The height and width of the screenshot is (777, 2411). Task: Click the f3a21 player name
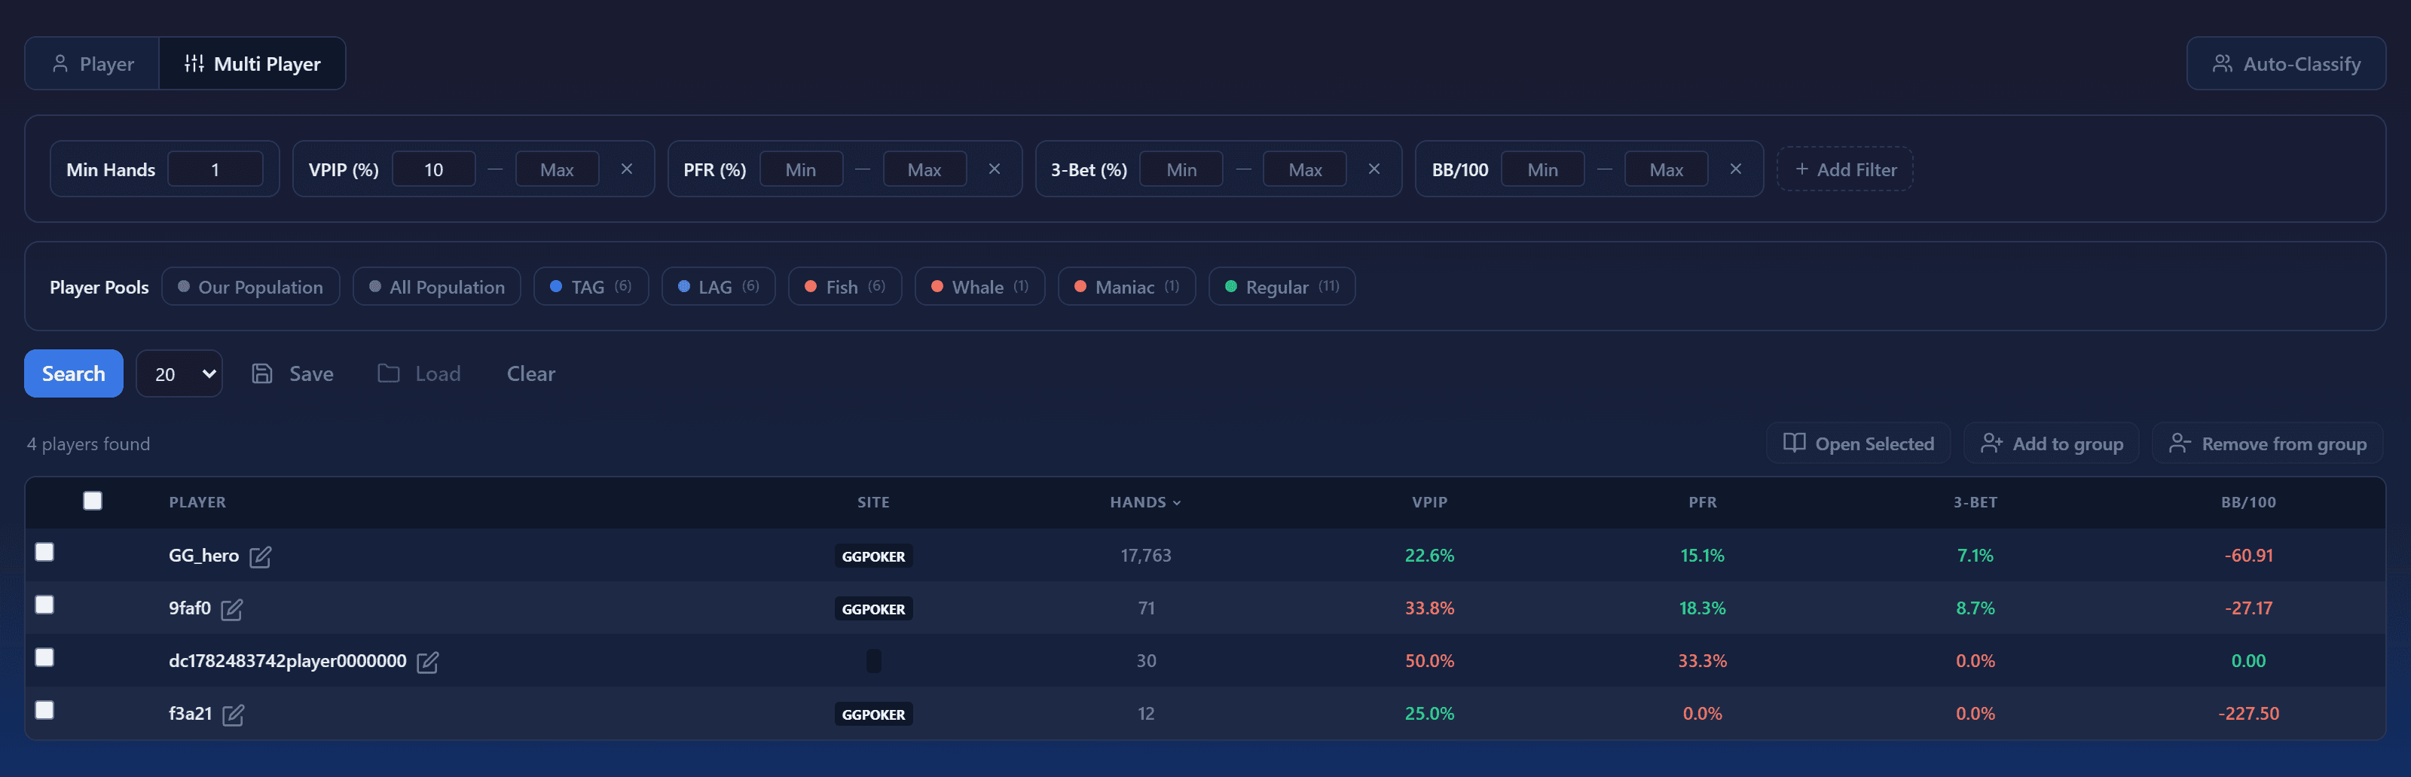pos(190,715)
